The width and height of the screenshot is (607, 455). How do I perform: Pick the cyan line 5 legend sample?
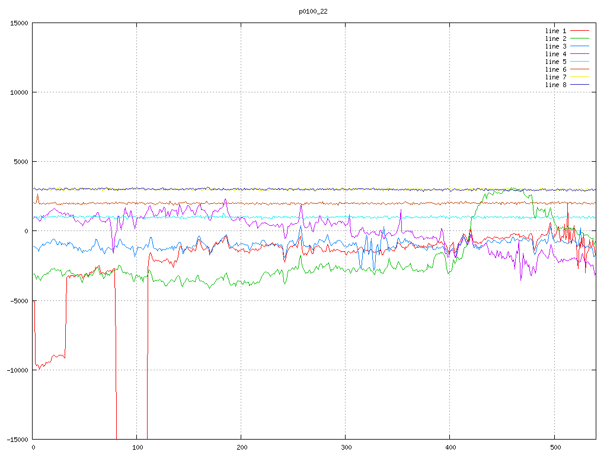click(580, 62)
